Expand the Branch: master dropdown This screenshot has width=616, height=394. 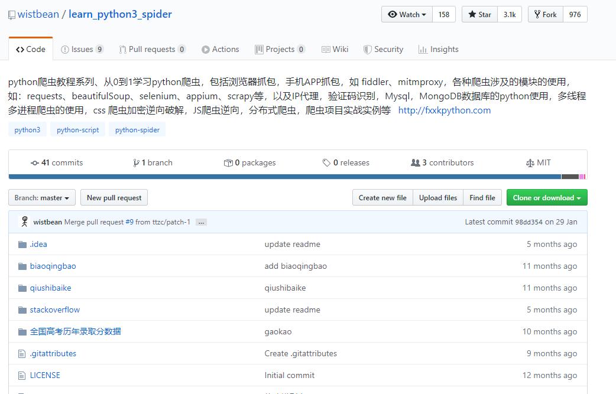(41, 197)
